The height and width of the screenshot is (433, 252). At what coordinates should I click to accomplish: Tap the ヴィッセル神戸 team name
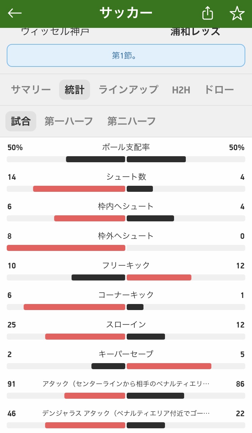(x=55, y=32)
